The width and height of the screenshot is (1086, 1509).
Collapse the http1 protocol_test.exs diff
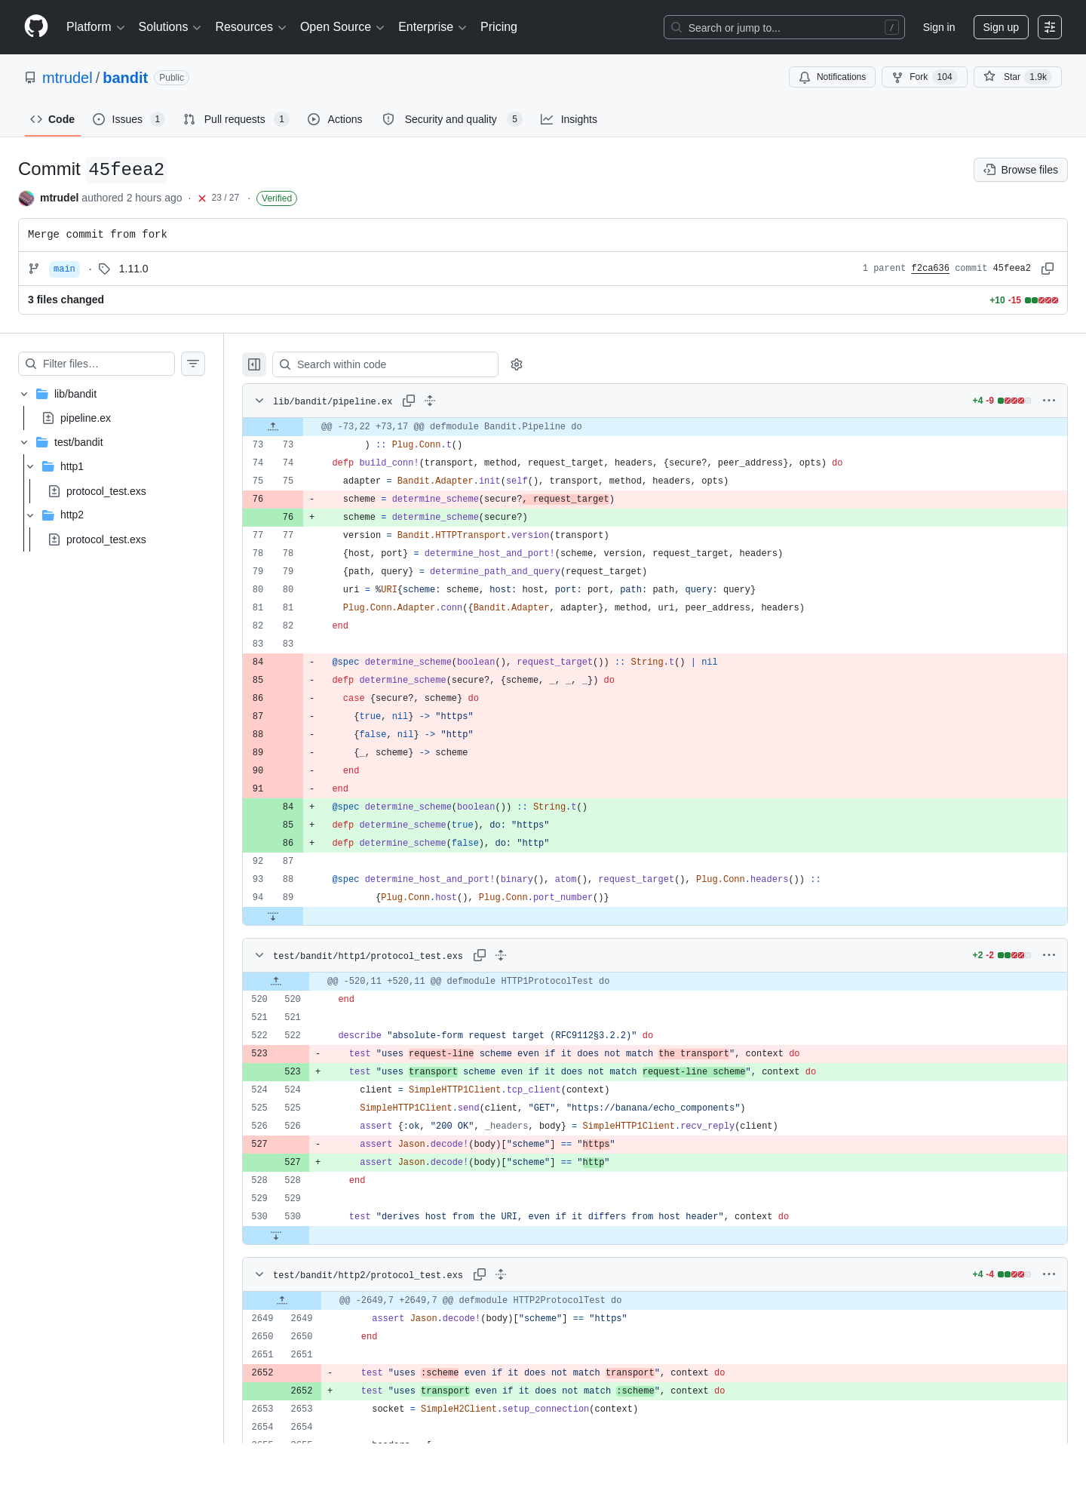[x=259, y=955]
